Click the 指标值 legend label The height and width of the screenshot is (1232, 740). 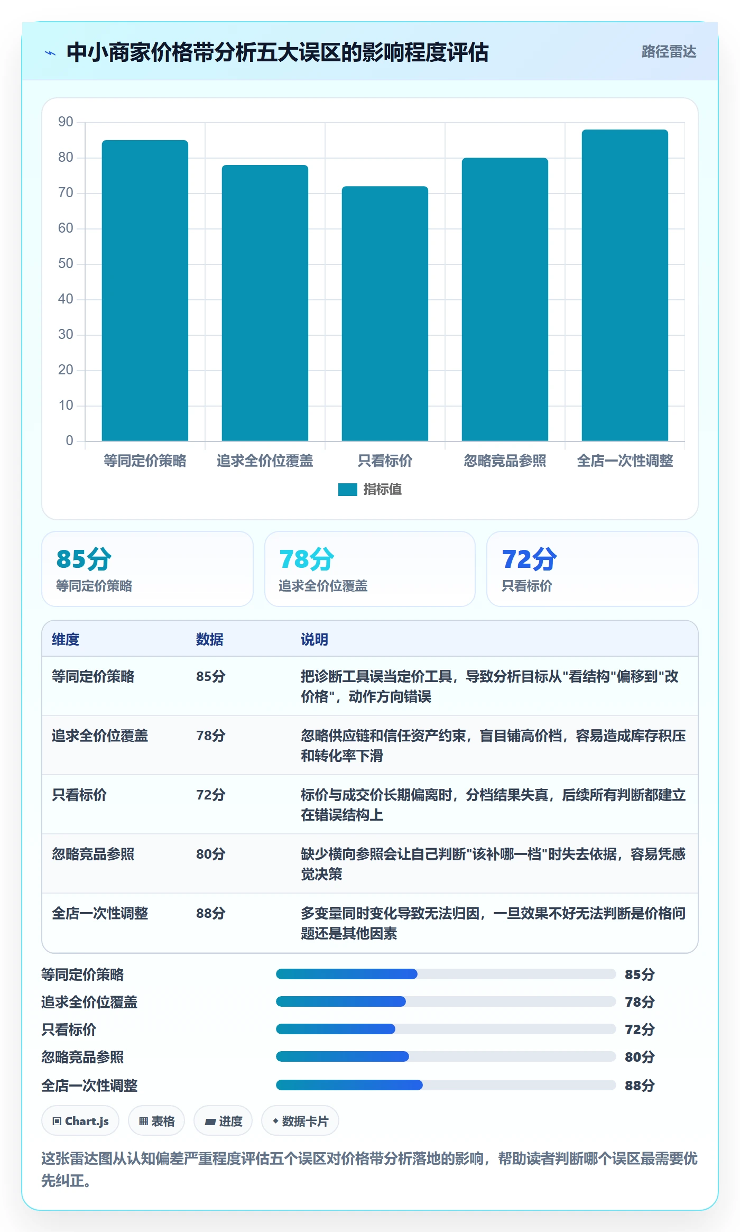pos(382,490)
